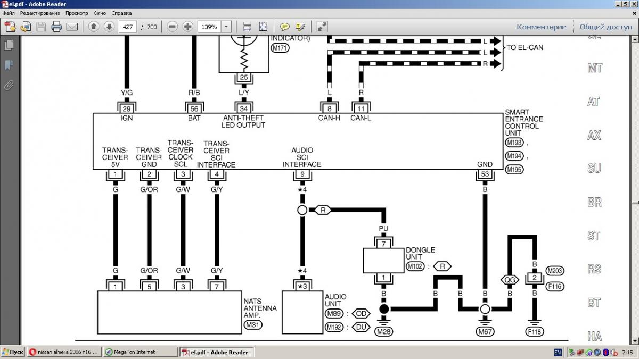Open the bookmarks panel

pos(9,65)
